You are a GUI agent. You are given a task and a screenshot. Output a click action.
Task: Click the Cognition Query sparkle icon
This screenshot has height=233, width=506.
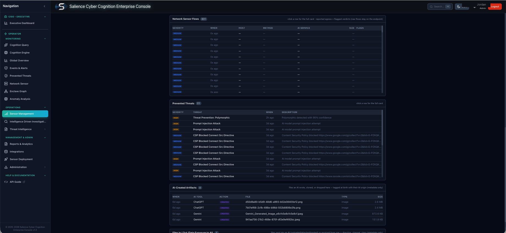[x=6, y=45]
